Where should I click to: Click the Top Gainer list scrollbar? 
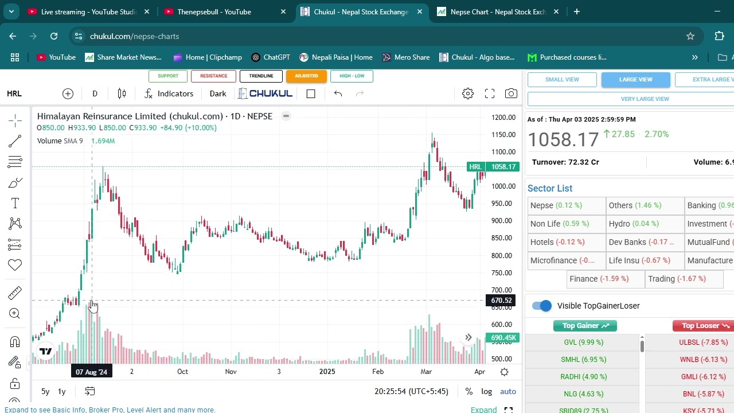coord(642,346)
